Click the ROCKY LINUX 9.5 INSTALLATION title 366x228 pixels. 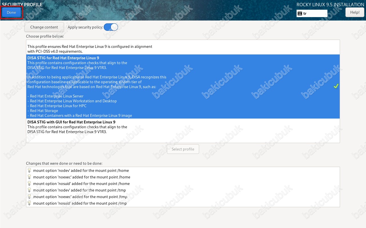pos(330,5)
